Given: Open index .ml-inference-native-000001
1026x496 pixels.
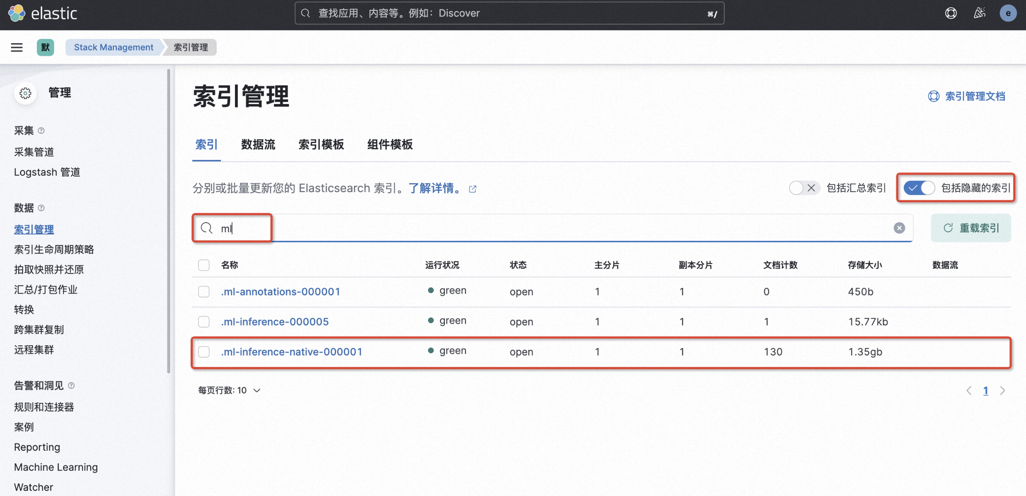Looking at the screenshot, I should 292,352.
